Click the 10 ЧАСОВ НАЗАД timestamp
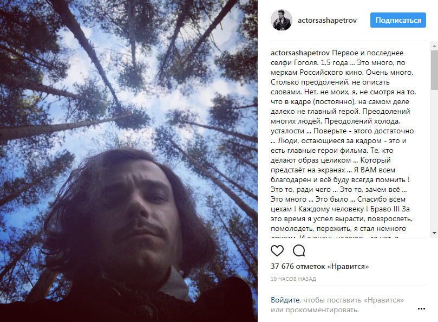The image size is (438, 322). [x=293, y=279]
